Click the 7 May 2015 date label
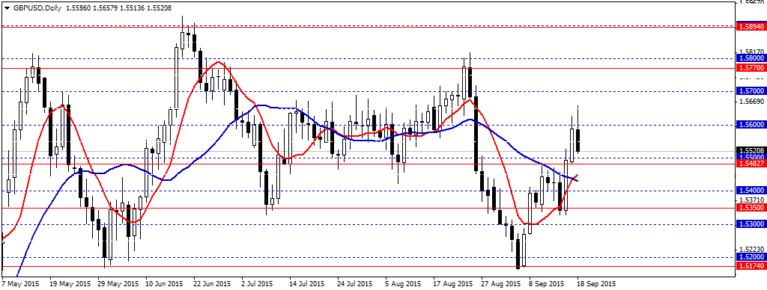The image size is (767, 290). coord(20,284)
